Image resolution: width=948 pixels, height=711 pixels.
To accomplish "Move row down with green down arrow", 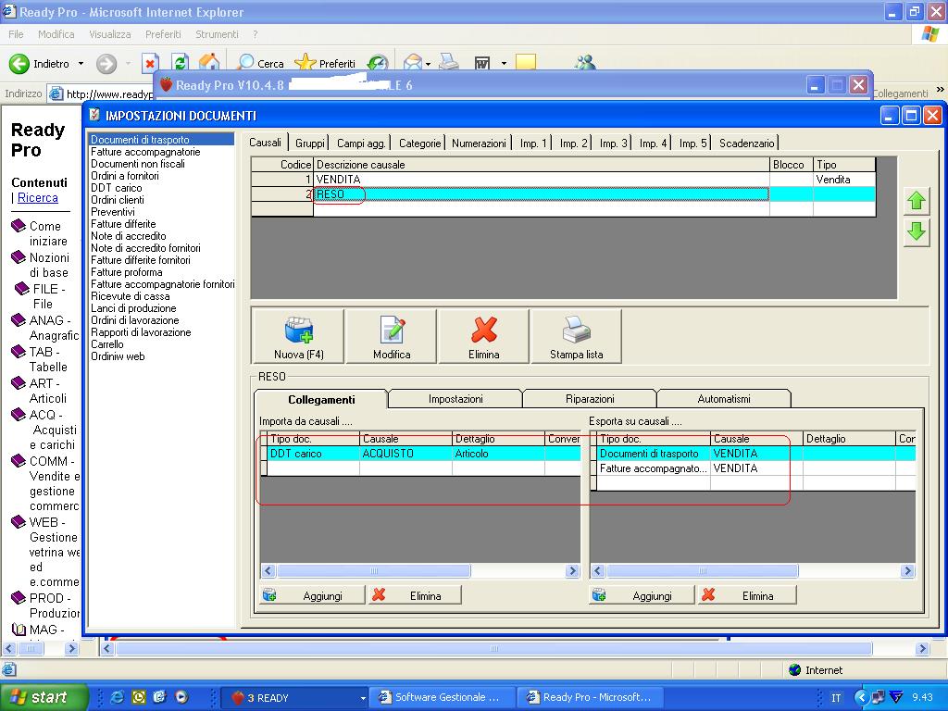I will 916,231.
